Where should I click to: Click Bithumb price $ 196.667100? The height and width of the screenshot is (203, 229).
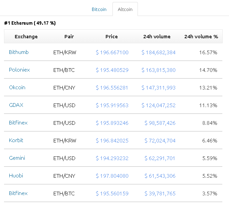click(x=112, y=52)
